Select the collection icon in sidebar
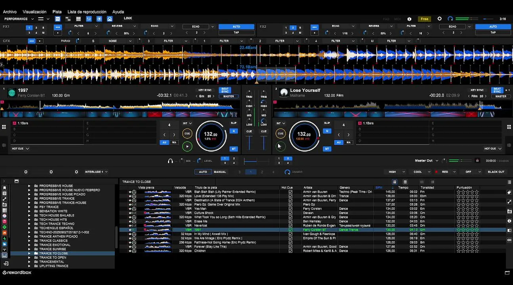This screenshot has width=513, height=285. click(x=4, y=188)
